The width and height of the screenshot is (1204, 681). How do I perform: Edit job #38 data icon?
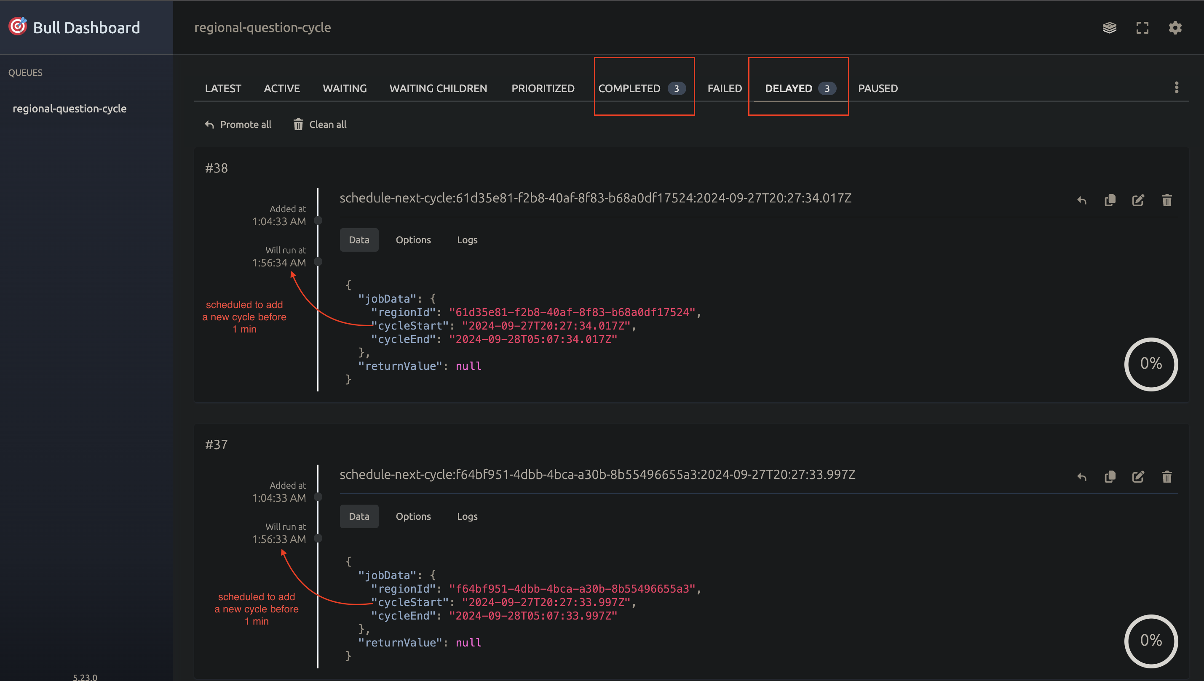1138,200
